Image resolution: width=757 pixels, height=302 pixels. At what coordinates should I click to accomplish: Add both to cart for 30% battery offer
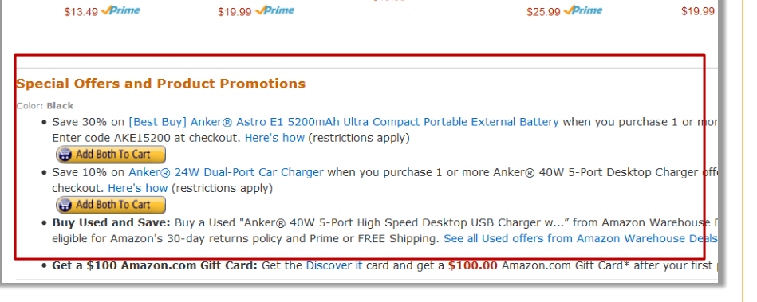[111, 155]
